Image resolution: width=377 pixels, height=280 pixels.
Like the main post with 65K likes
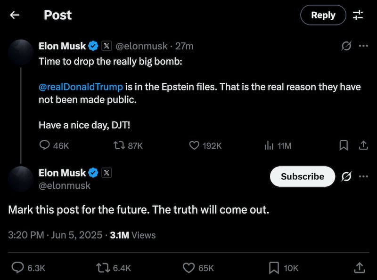188,268
